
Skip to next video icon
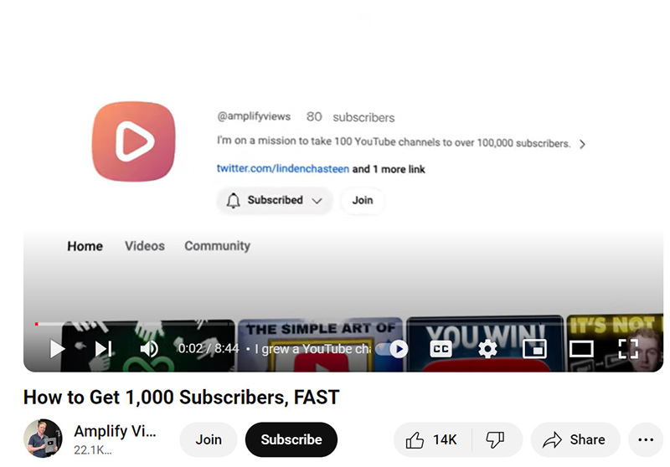[103, 349]
